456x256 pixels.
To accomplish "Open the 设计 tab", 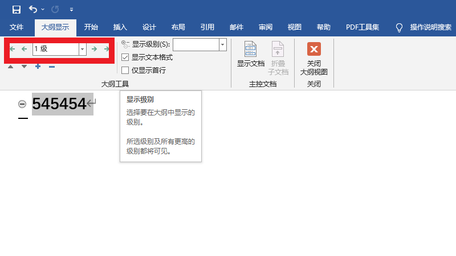I will [149, 27].
